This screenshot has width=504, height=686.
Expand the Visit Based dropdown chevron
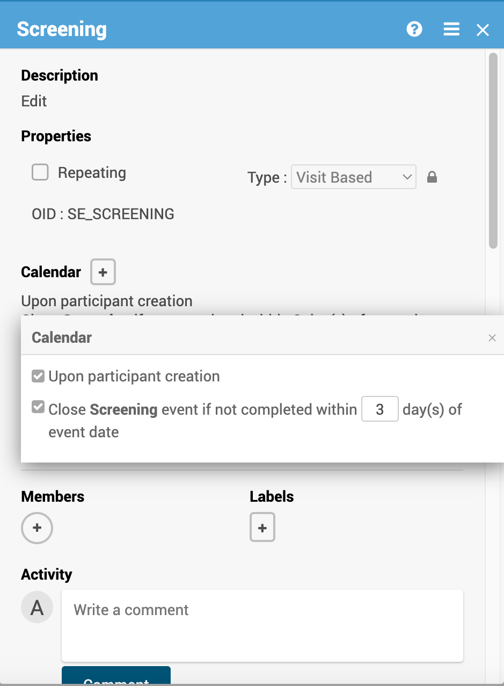point(406,177)
